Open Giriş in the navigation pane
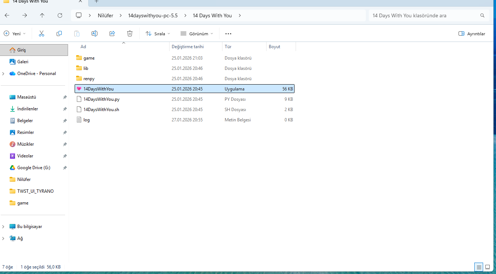Image resolution: width=496 pixels, height=274 pixels. [34, 50]
